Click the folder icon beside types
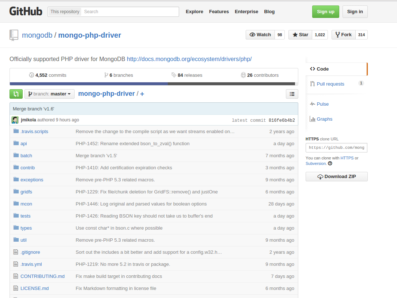This screenshot has height=298, width=397. [16, 227]
